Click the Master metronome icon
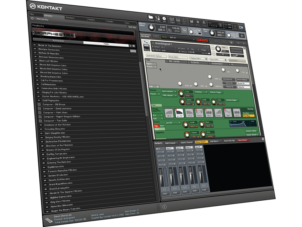This screenshot has height=227, width=302. 157,18
